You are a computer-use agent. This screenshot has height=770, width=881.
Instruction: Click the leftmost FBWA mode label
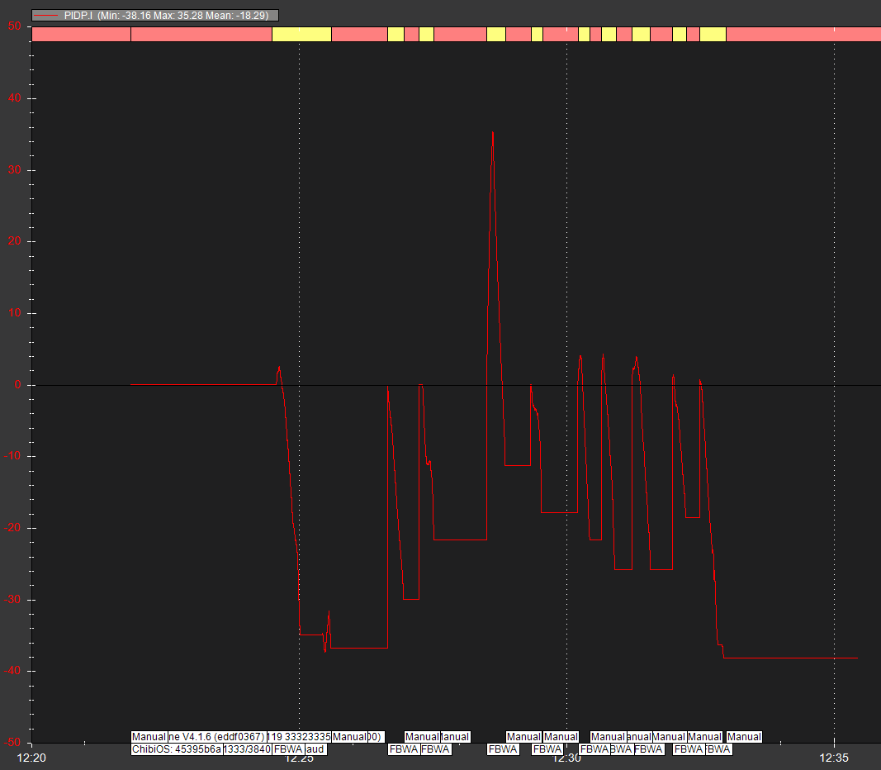[288, 749]
